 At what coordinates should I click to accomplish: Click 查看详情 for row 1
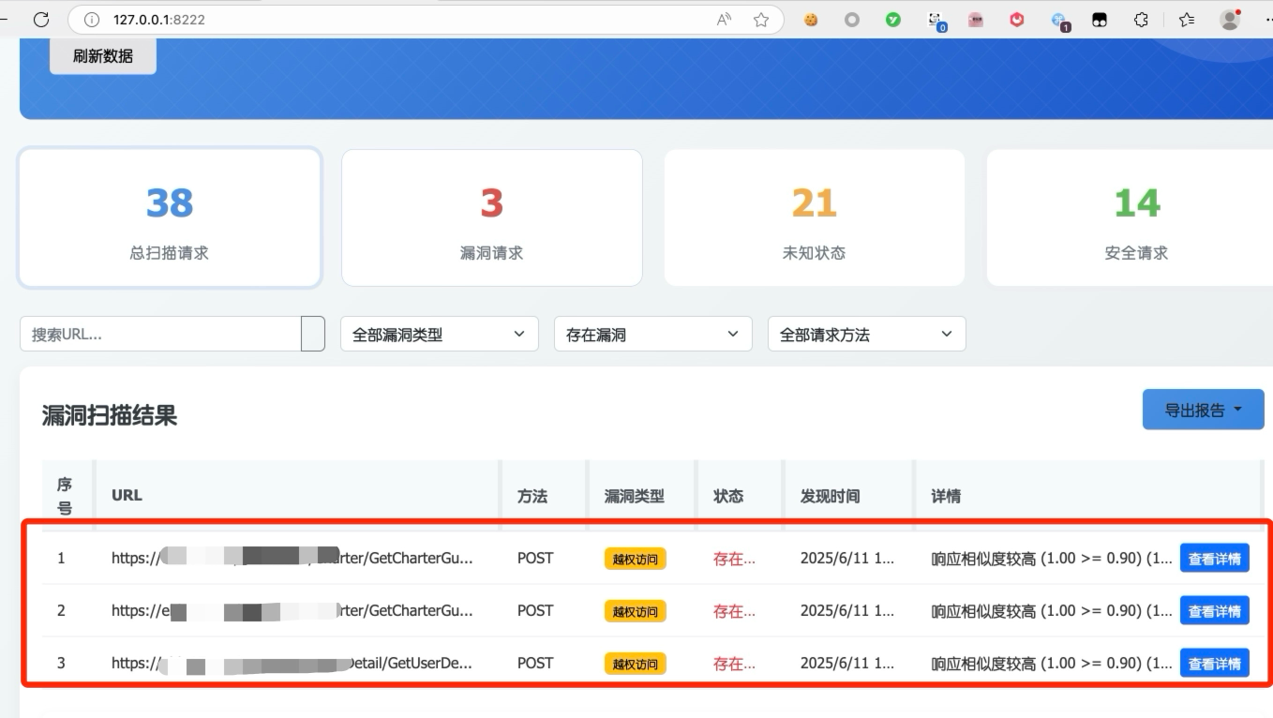click(x=1214, y=558)
